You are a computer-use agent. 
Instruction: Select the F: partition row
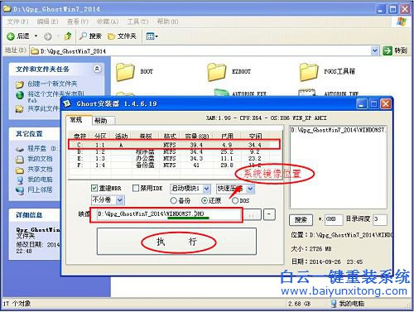(174, 165)
